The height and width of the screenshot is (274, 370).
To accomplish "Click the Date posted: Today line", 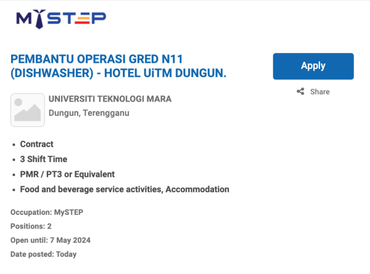I will (x=43, y=254).
